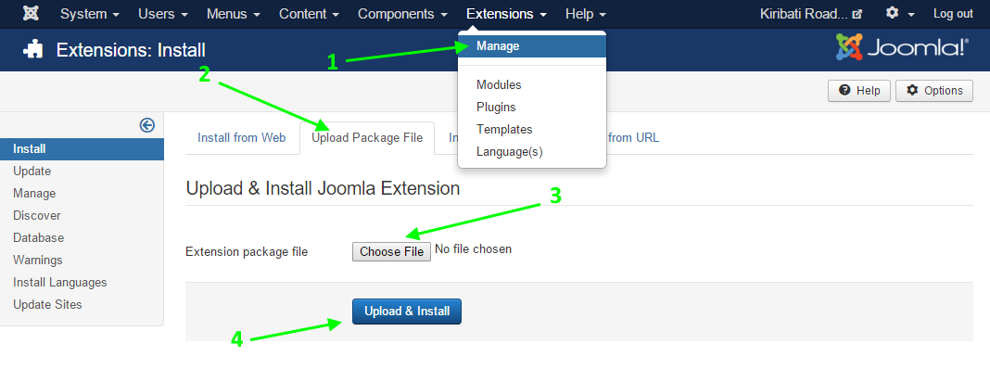Open the Content dropdown menu
Viewport: 990px width, 369px height.
310,13
